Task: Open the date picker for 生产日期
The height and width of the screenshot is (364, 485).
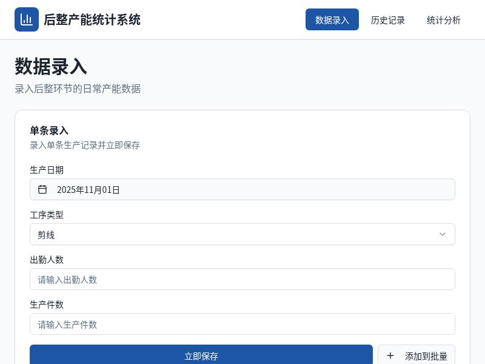Action: [242, 189]
